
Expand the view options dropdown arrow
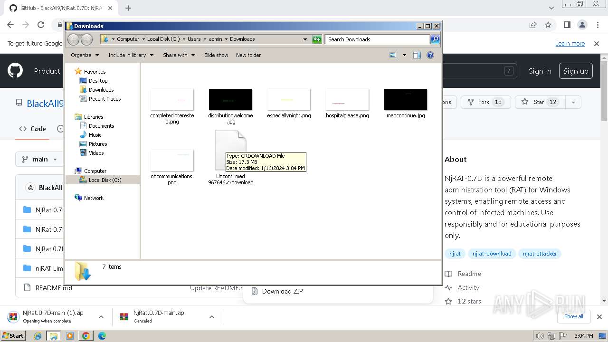404,55
